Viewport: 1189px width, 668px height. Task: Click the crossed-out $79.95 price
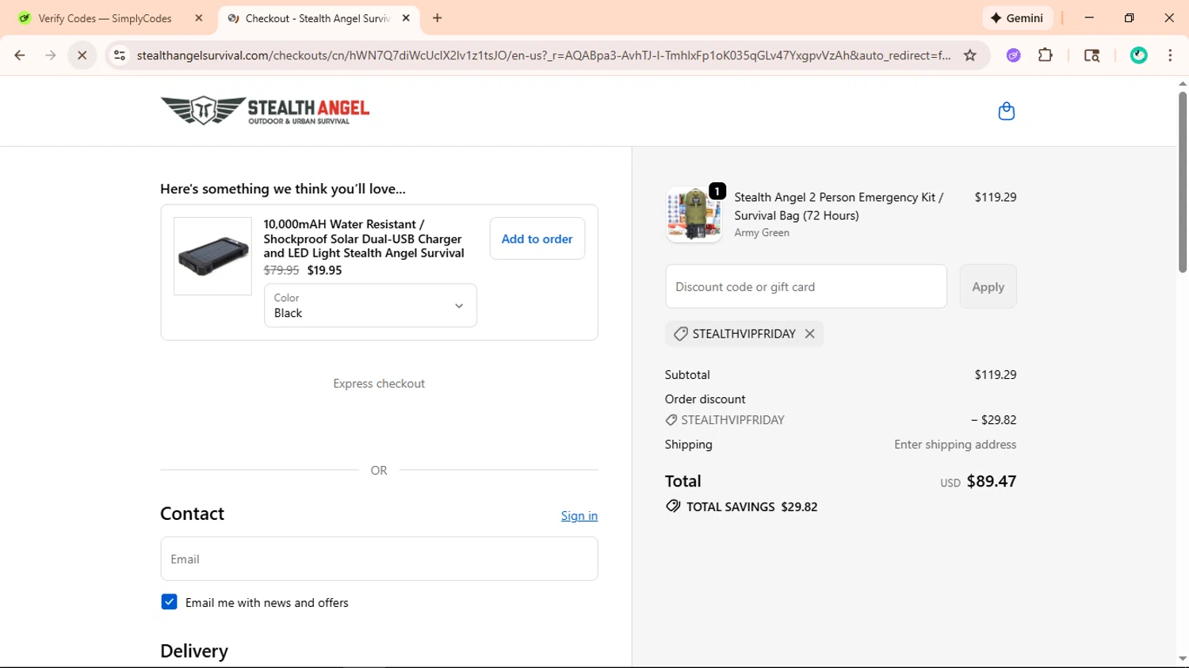281,270
